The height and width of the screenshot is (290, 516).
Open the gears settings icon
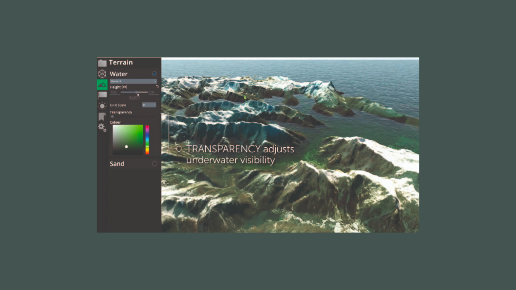(x=102, y=127)
